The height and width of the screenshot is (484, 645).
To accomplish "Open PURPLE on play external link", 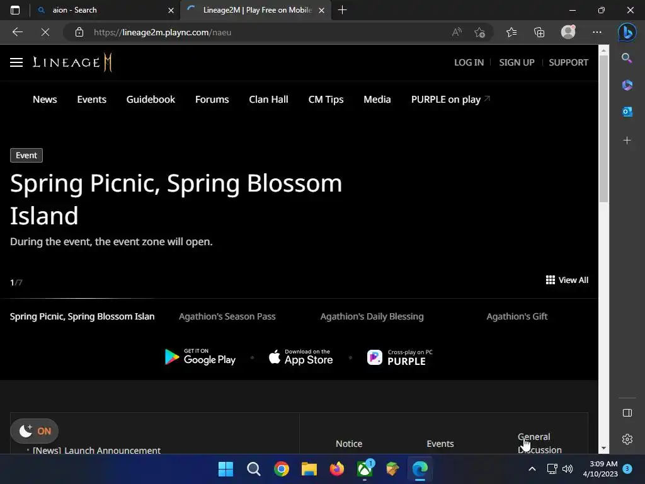I will tap(450, 99).
